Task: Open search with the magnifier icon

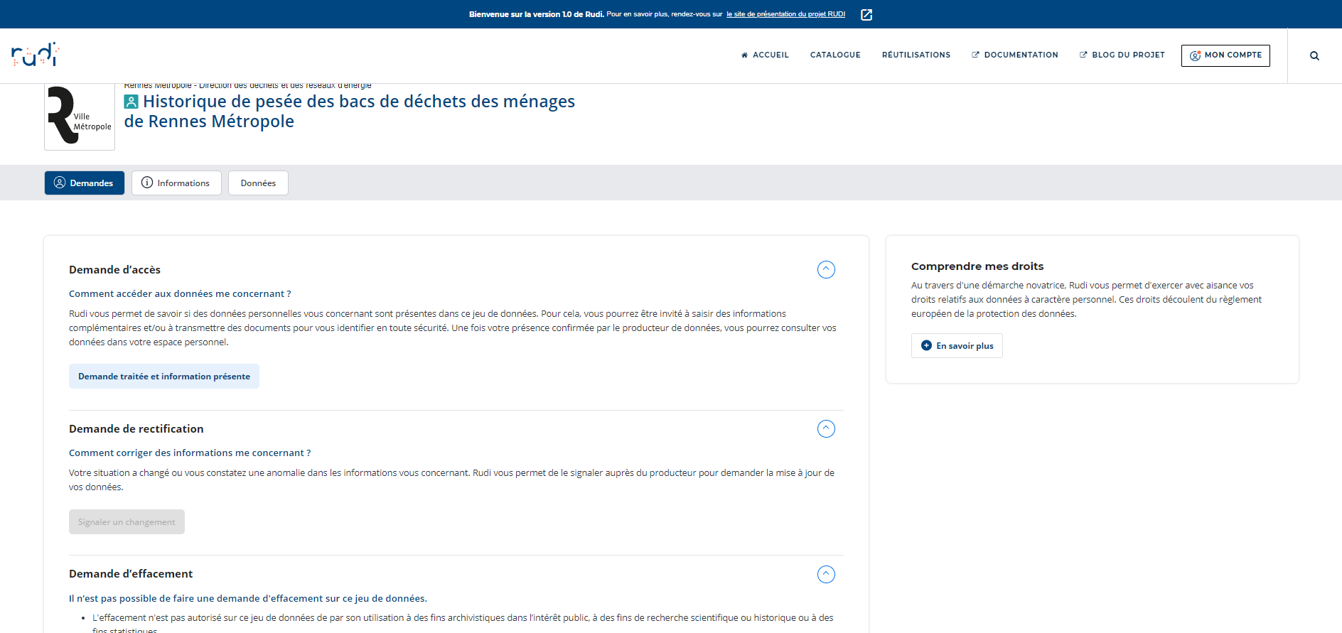Action: click(x=1314, y=55)
